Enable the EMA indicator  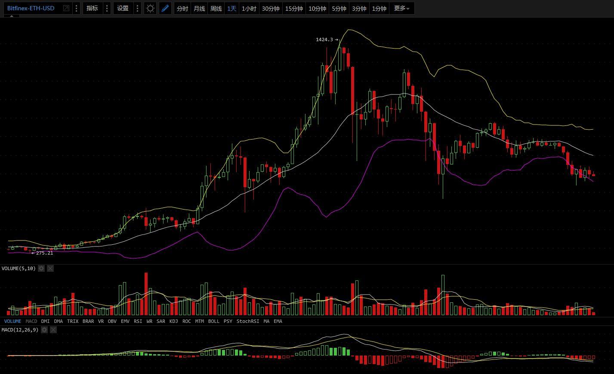click(x=278, y=321)
